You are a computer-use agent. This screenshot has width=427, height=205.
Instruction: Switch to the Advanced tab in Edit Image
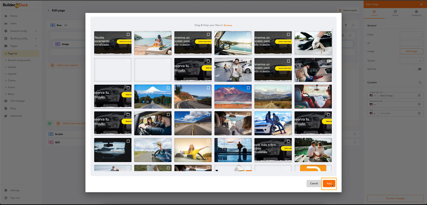416,13
